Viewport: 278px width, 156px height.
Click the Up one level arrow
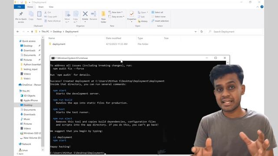[32, 32]
